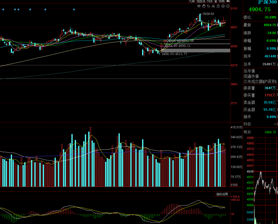This screenshot has width=278, height=224.
Task: Open the 九转 tab
Action: [192, 1]
